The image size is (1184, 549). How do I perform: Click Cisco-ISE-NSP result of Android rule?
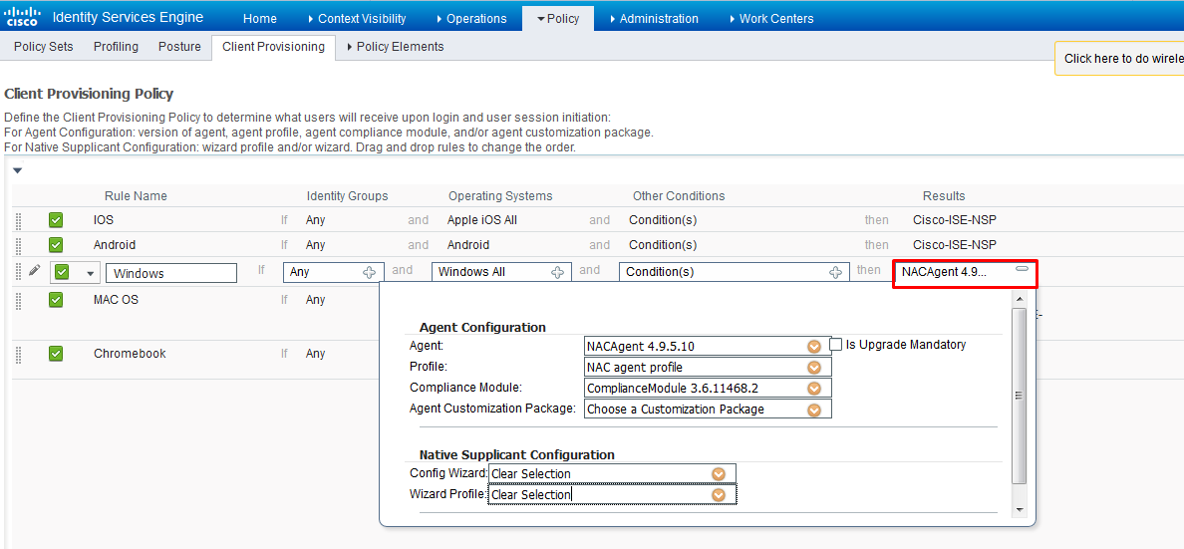click(x=955, y=245)
